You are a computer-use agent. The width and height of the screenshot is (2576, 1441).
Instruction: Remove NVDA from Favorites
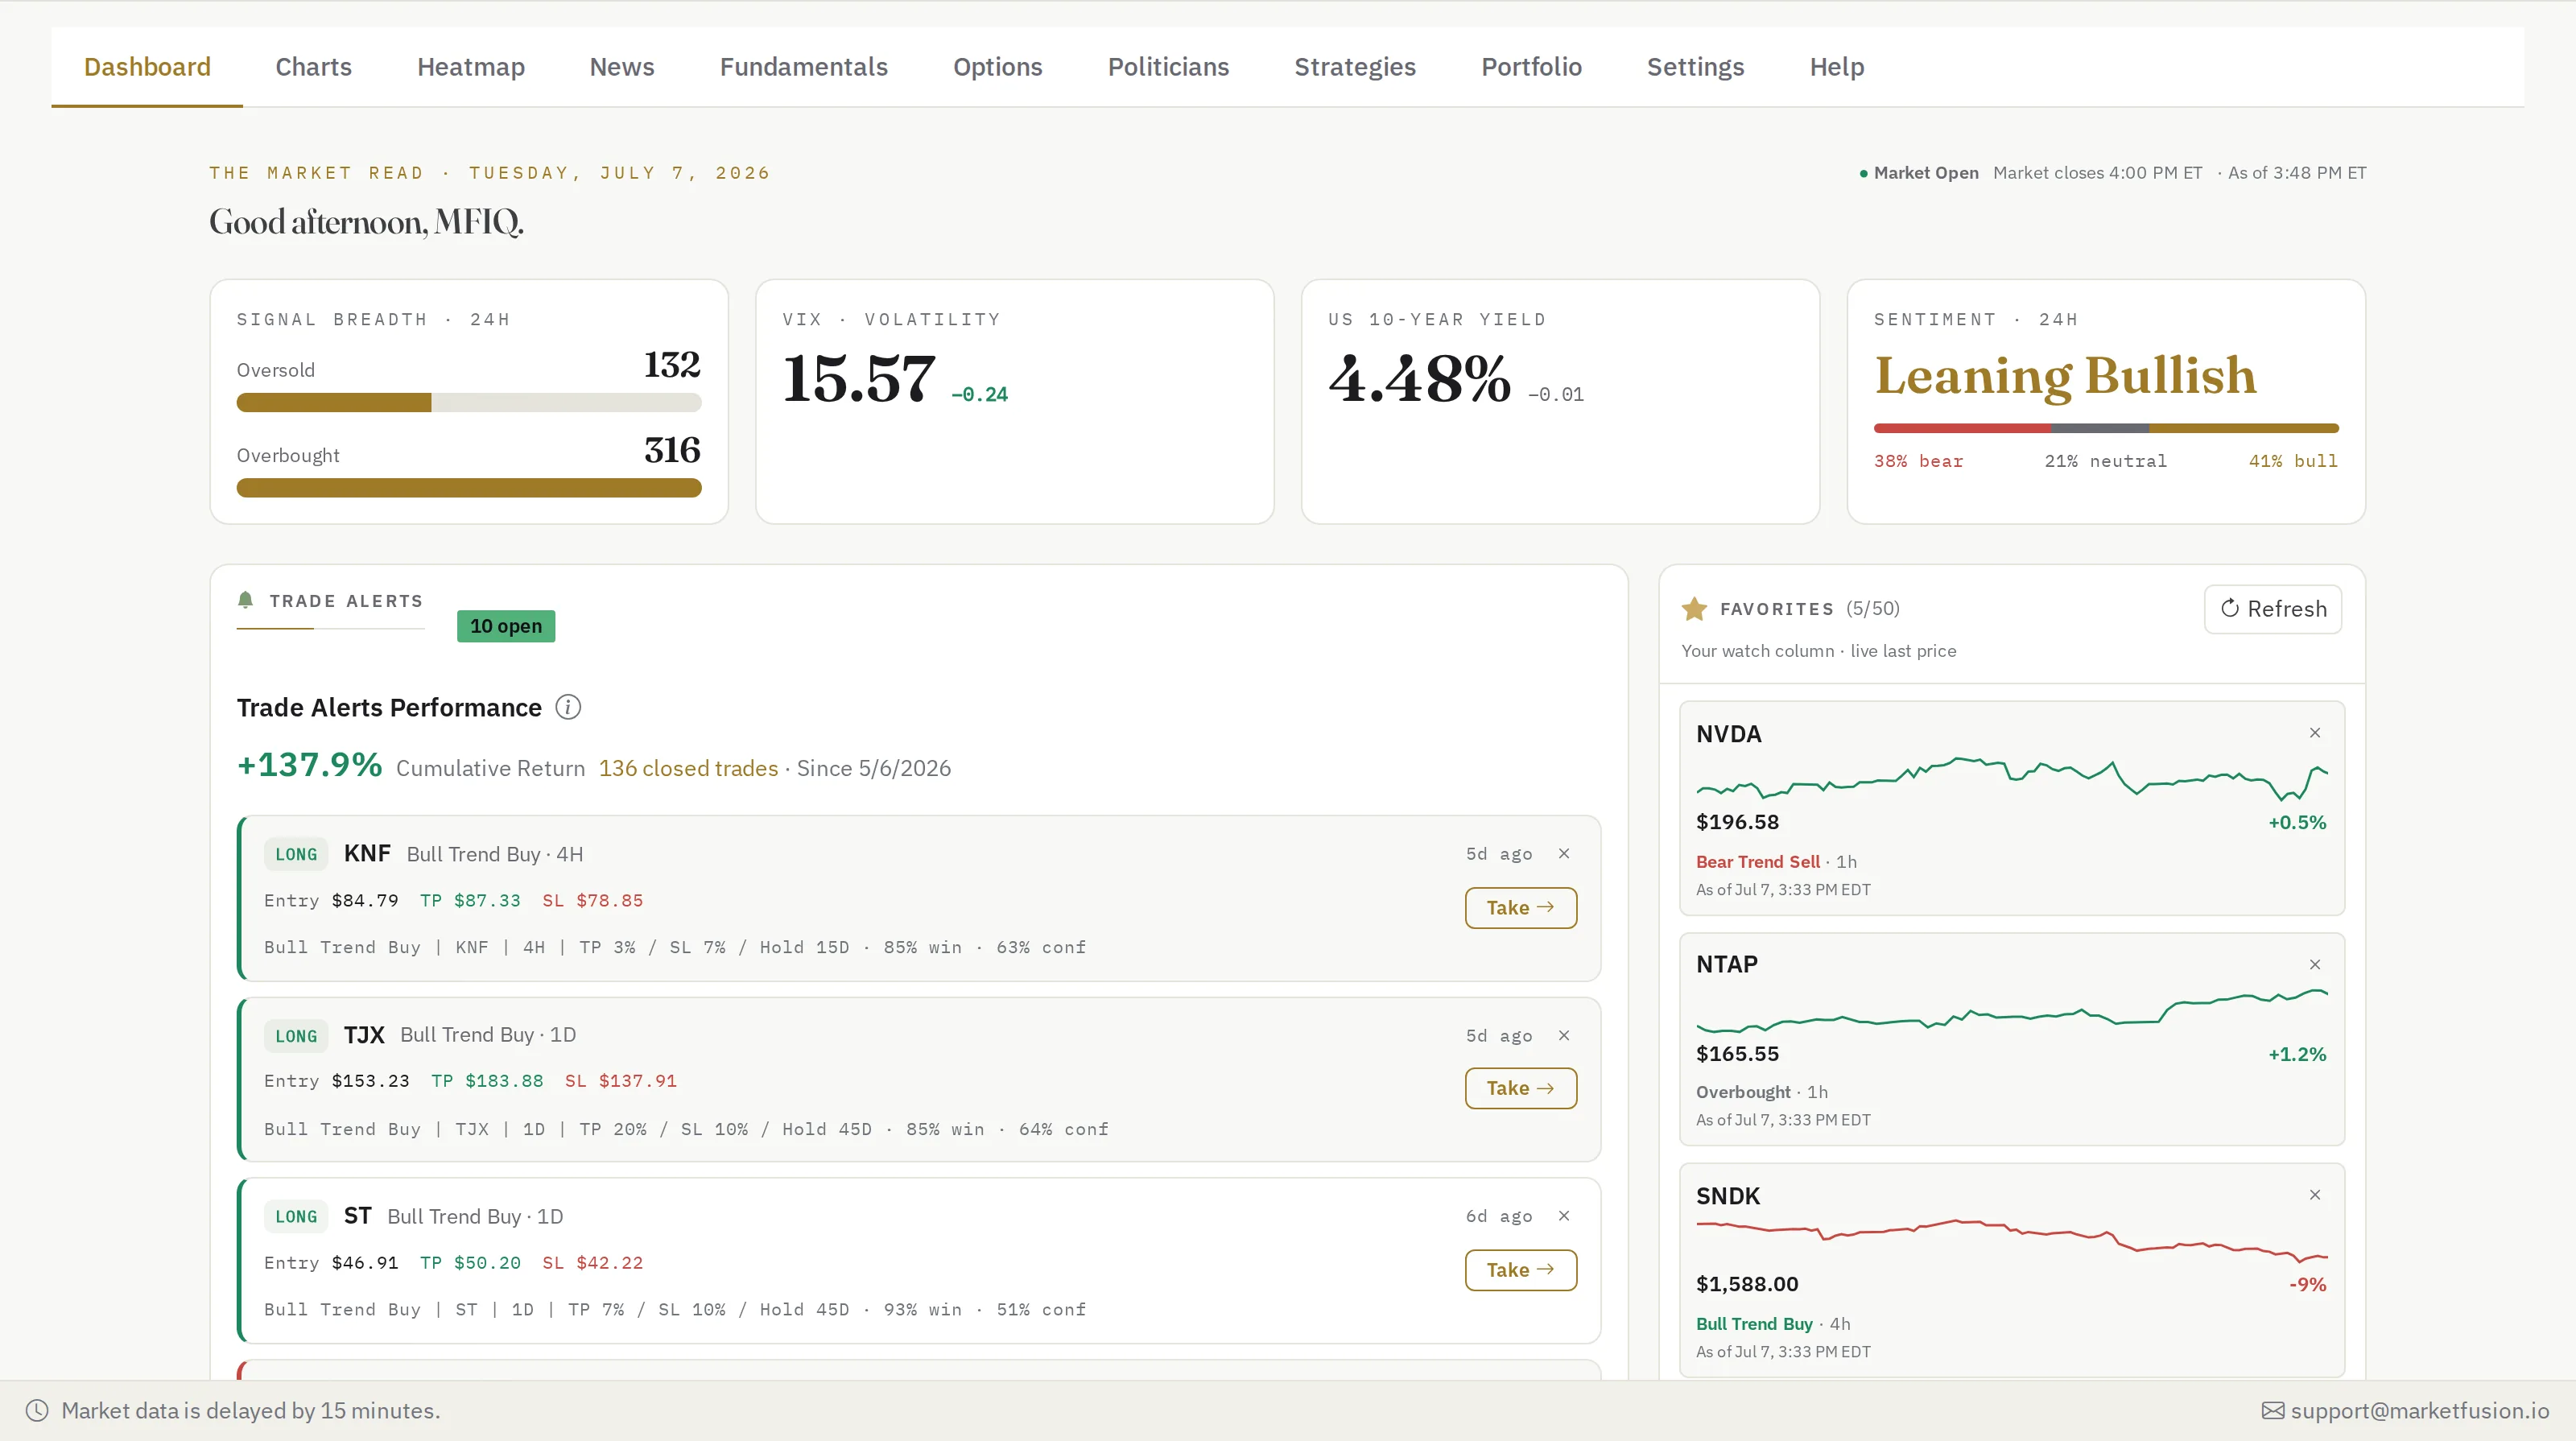pos(2314,733)
